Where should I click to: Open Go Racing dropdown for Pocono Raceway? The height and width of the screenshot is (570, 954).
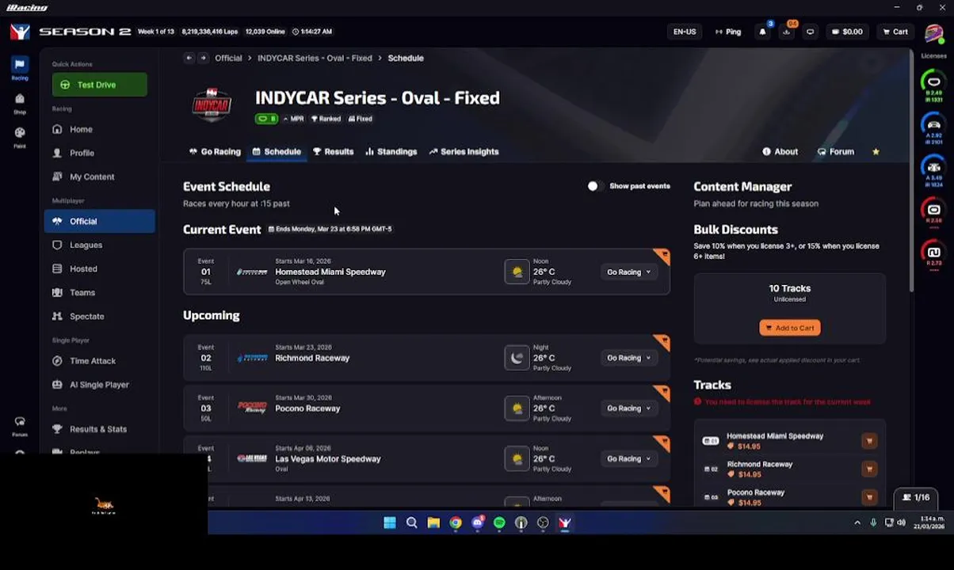(628, 408)
